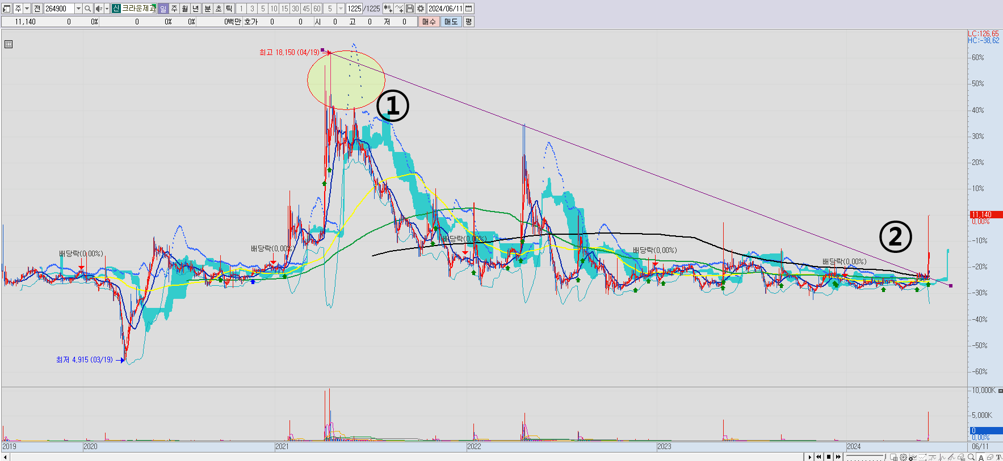Viewport: 1003px width, 461px height.
Task: Click the 크라운제과 stock name label
Action: [x=139, y=9]
